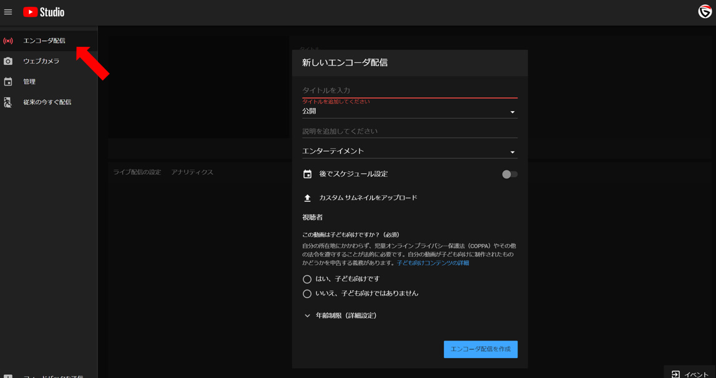Open the エンターテイメント category dropdown
Image resolution: width=716 pixels, height=378 pixels.
pos(409,152)
